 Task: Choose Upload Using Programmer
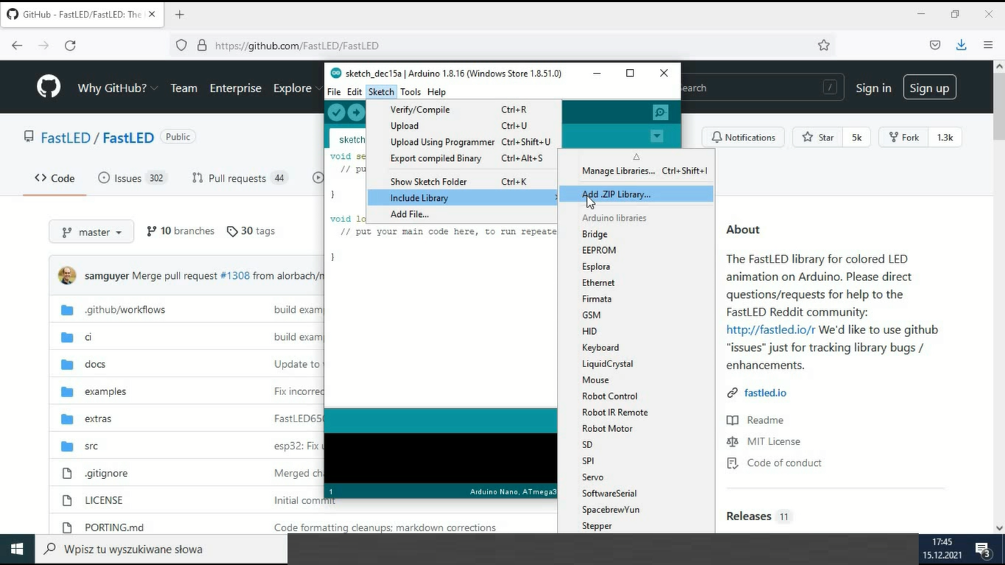click(x=462, y=142)
